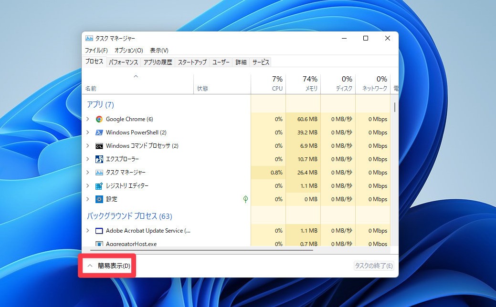Collapse to 簡易表示(D) view

[108, 266]
